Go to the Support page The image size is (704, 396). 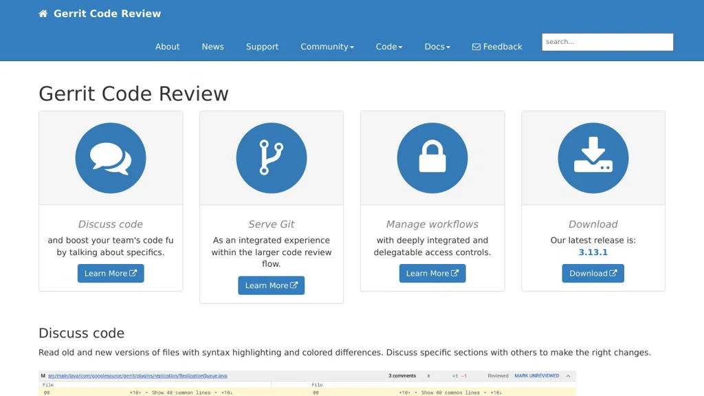(262, 47)
